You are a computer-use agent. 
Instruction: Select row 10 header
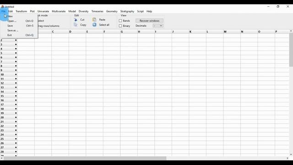tap(9, 74)
